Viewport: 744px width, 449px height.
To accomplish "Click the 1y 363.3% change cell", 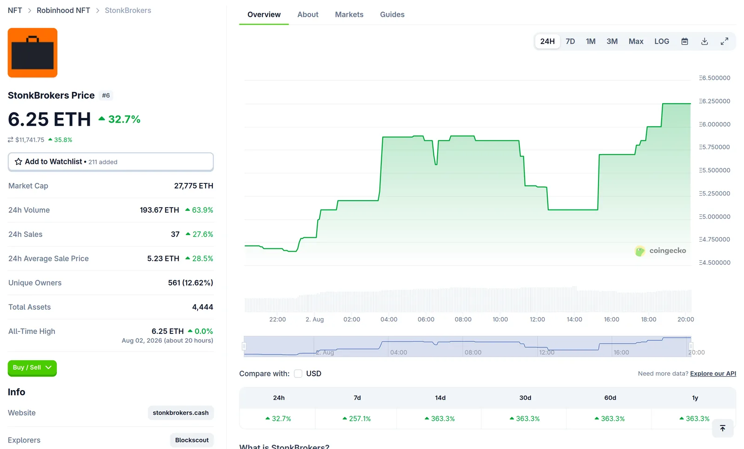I will 694,419.
